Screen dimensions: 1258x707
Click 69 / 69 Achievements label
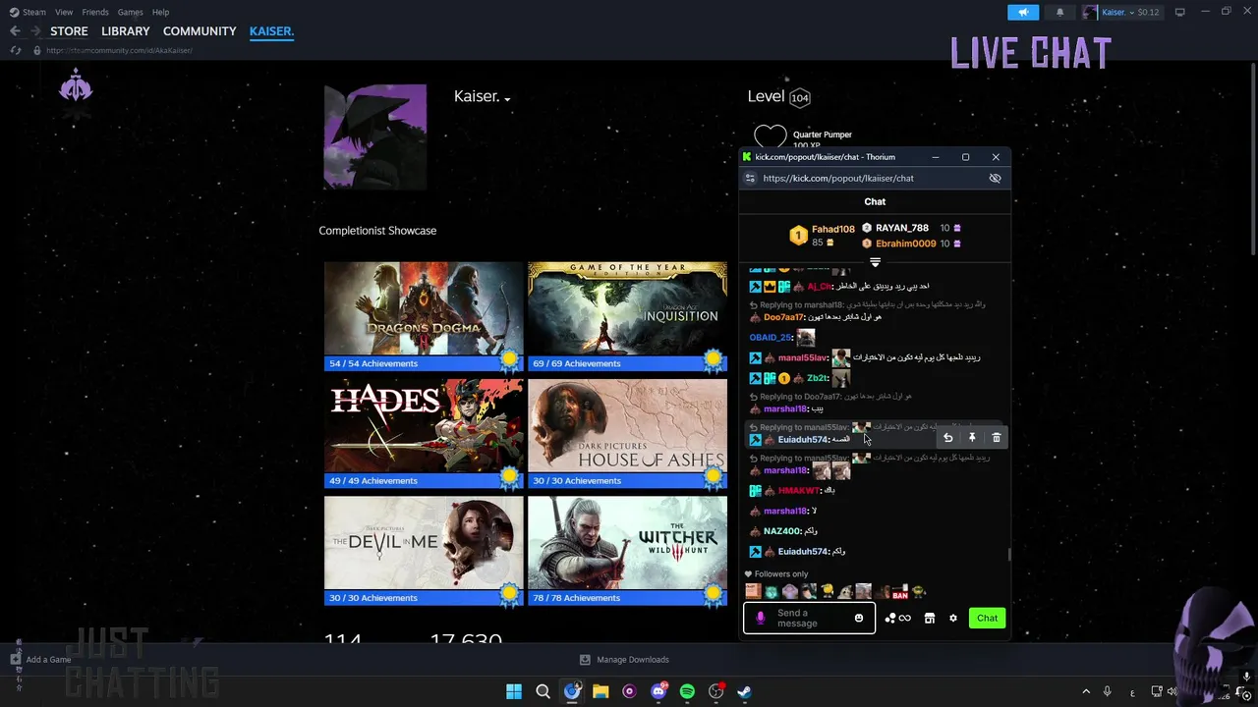click(577, 363)
